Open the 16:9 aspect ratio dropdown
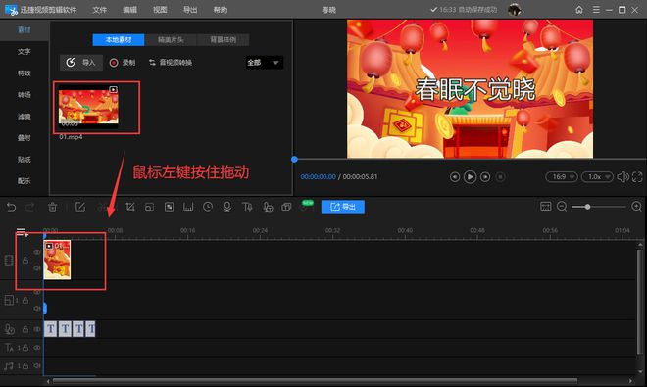 point(562,177)
